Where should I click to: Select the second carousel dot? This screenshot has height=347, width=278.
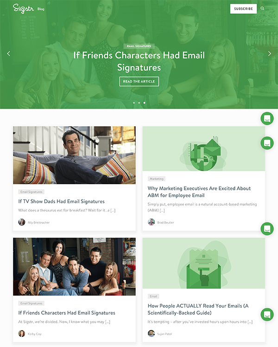click(139, 103)
